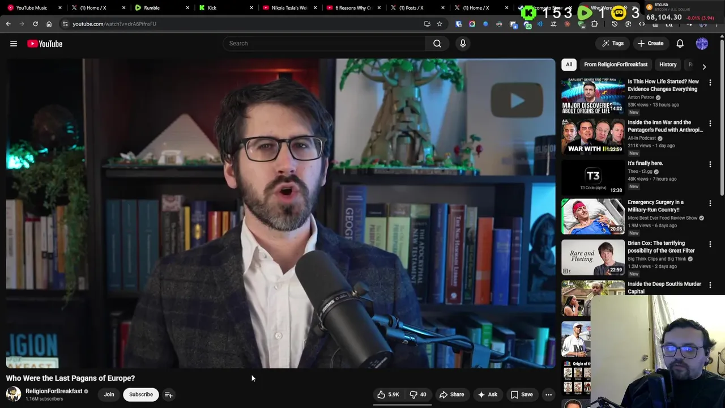Viewport: 725px width, 408px height.
Task: Open options for Brian Cox video
Action: (x=710, y=244)
